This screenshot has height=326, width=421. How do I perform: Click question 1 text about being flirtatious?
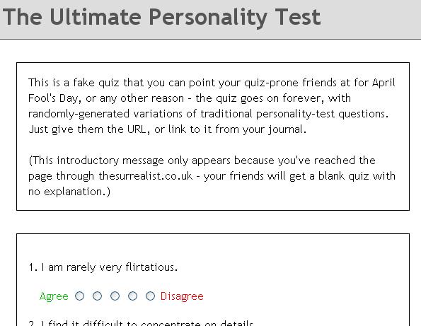coord(103,267)
